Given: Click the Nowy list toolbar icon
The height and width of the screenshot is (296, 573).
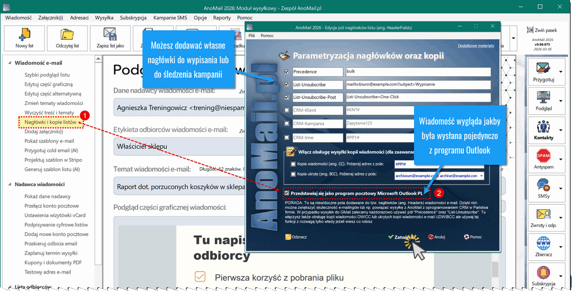Looking at the screenshot, I should (x=24, y=35).
